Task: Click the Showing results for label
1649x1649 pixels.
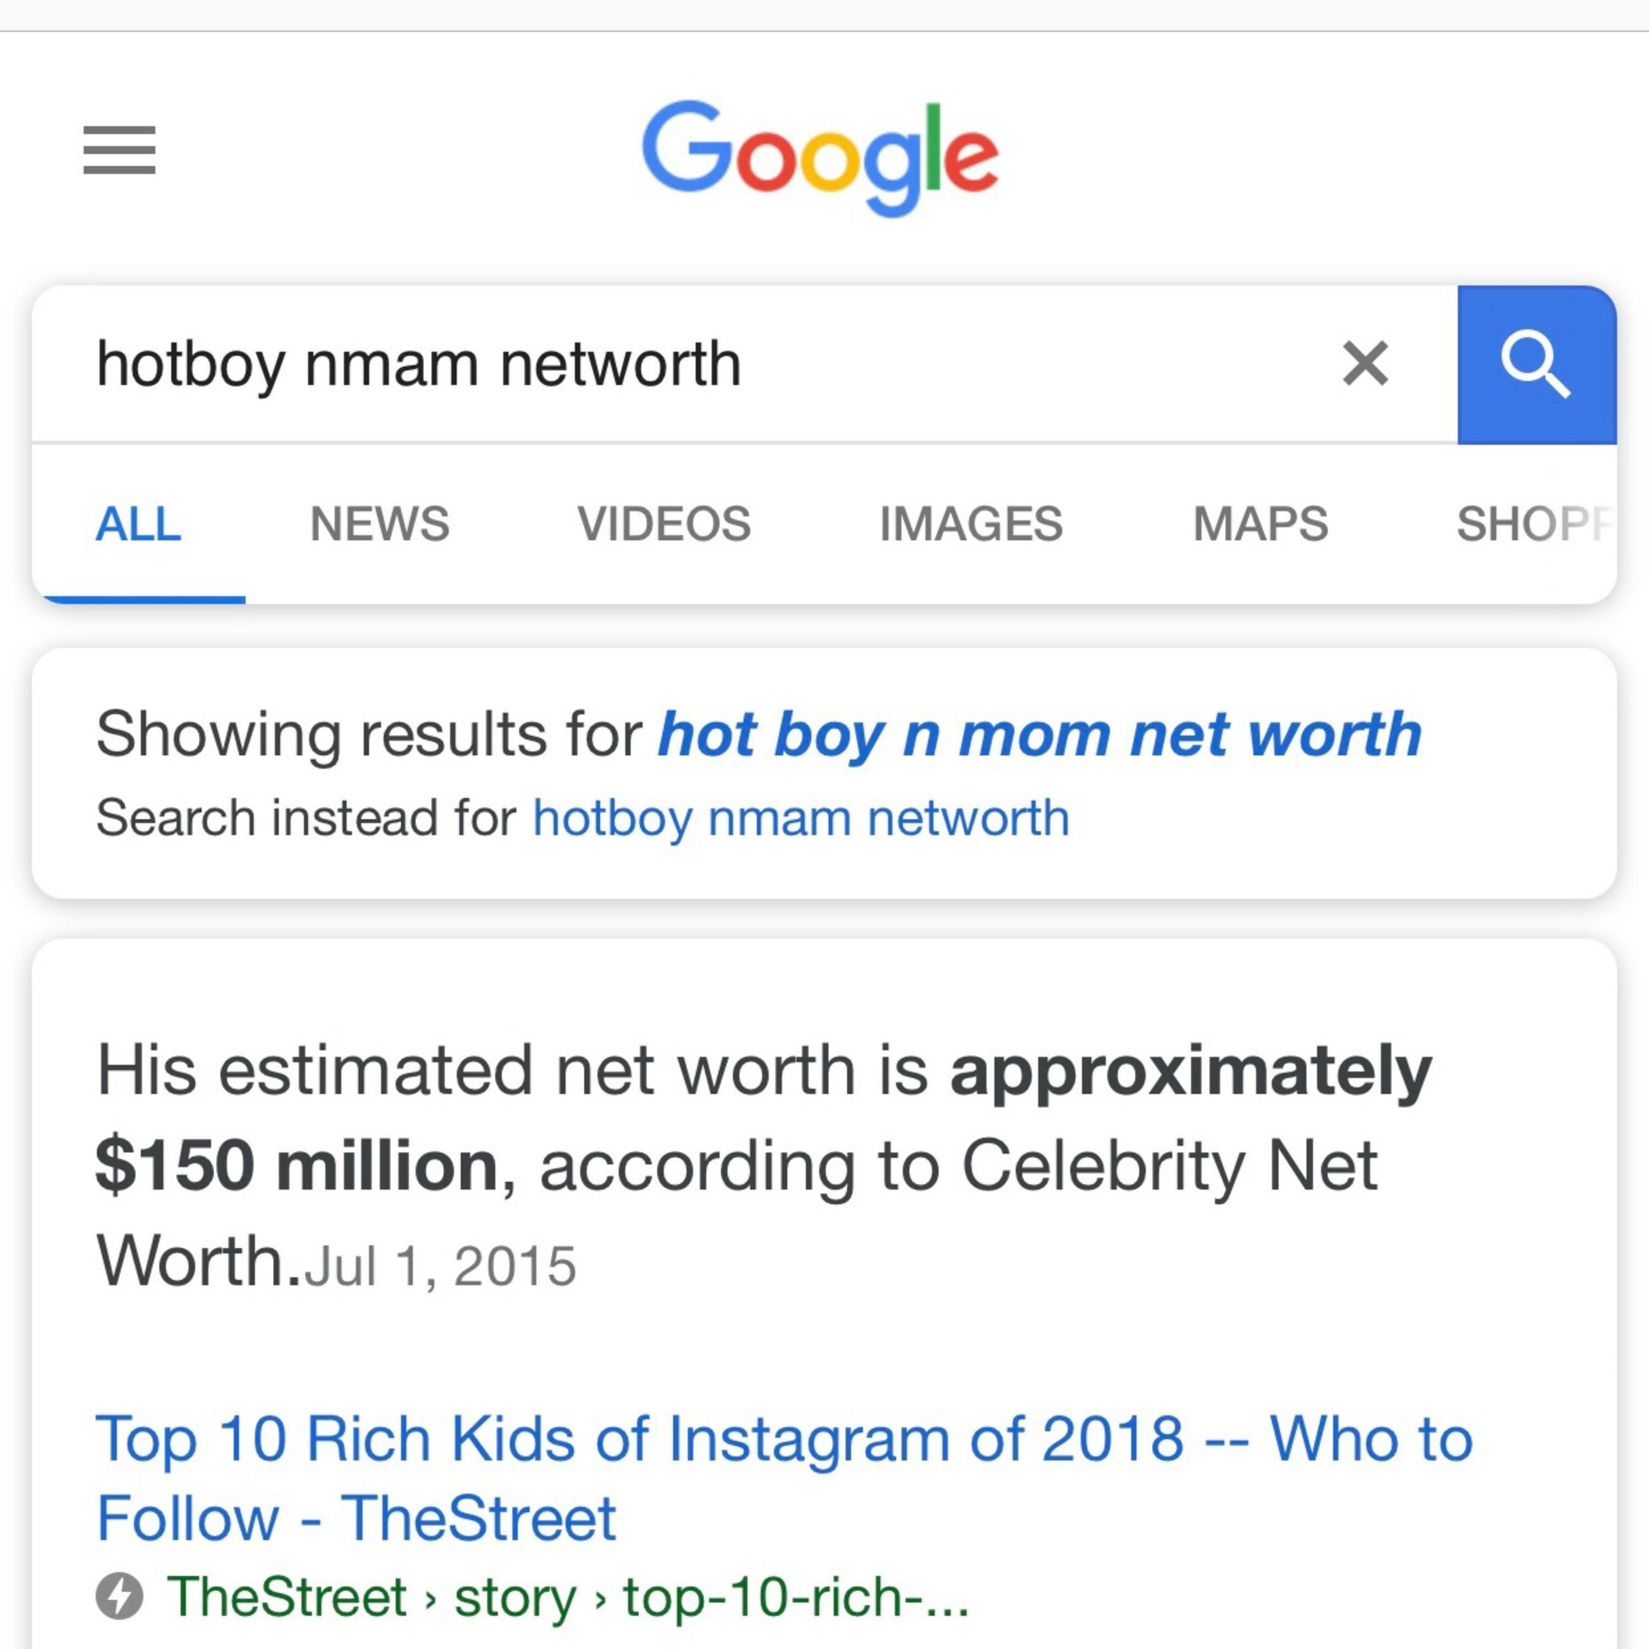Action: coord(369,735)
